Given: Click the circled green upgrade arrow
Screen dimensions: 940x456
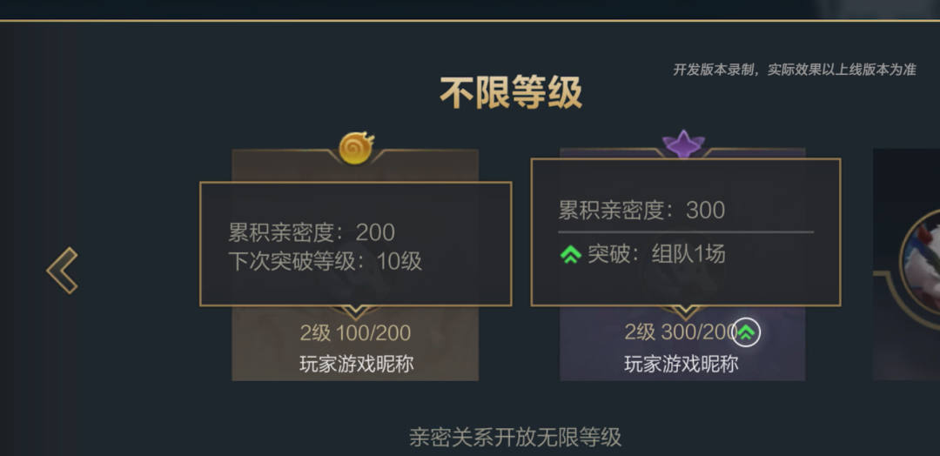Looking at the screenshot, I should [747, 332].
